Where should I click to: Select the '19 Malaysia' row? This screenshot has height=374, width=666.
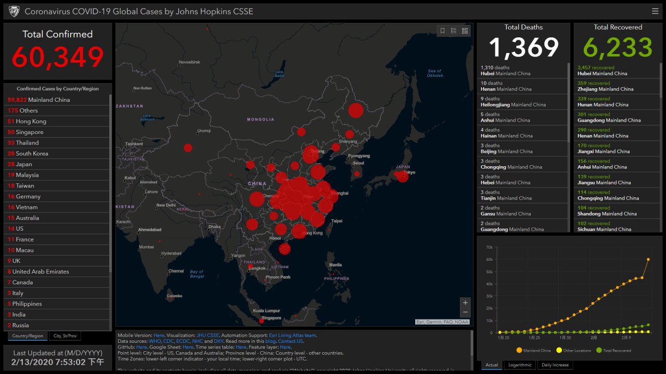point(57,175)
